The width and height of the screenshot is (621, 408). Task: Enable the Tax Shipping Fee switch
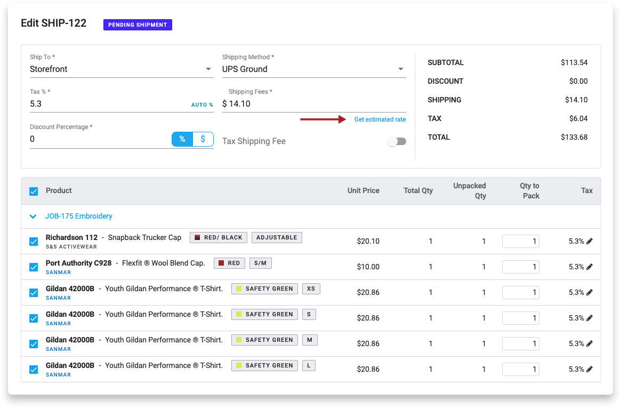pos(397,141)
